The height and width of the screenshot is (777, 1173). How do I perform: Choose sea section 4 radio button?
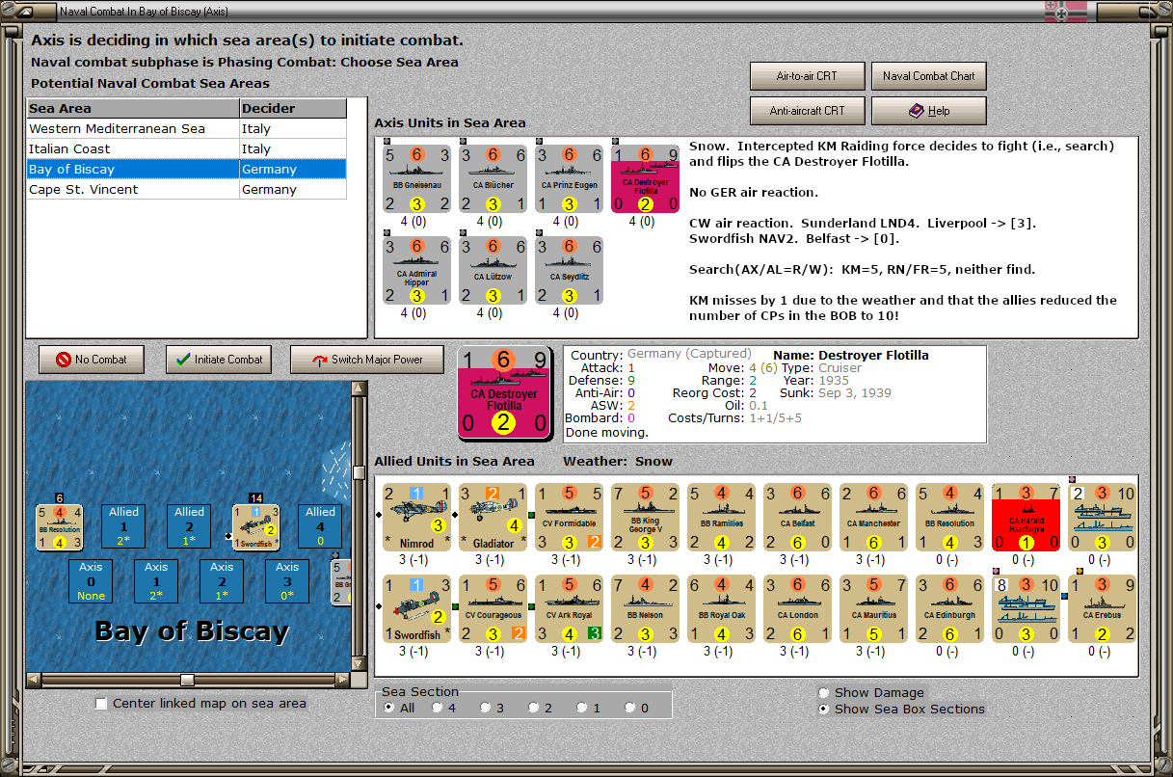click(438, 708)
